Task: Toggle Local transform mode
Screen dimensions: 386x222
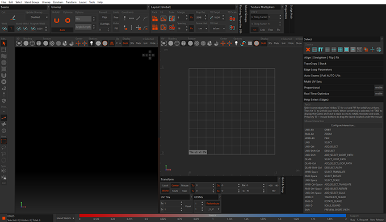Action: tap(165, 185)
